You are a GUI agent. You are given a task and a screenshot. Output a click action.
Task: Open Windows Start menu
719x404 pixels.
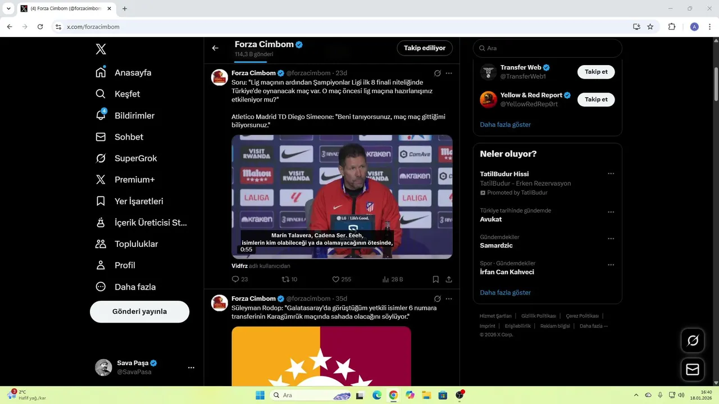(260, 395)
